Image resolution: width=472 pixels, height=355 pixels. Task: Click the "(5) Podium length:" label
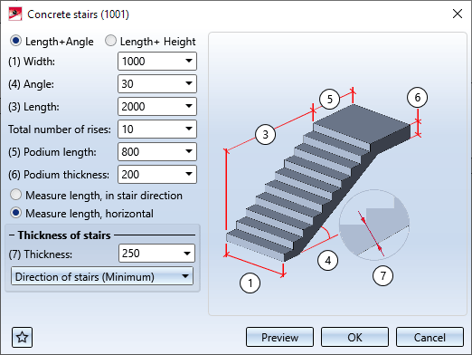52,152
